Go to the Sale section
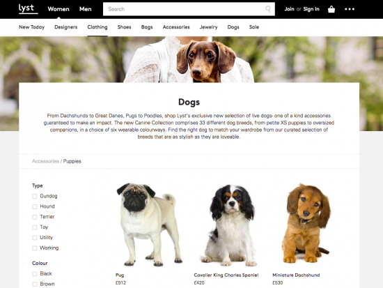The width and height of the screenshot is (383, 288). pyautogui.click(x=254, y=27)
